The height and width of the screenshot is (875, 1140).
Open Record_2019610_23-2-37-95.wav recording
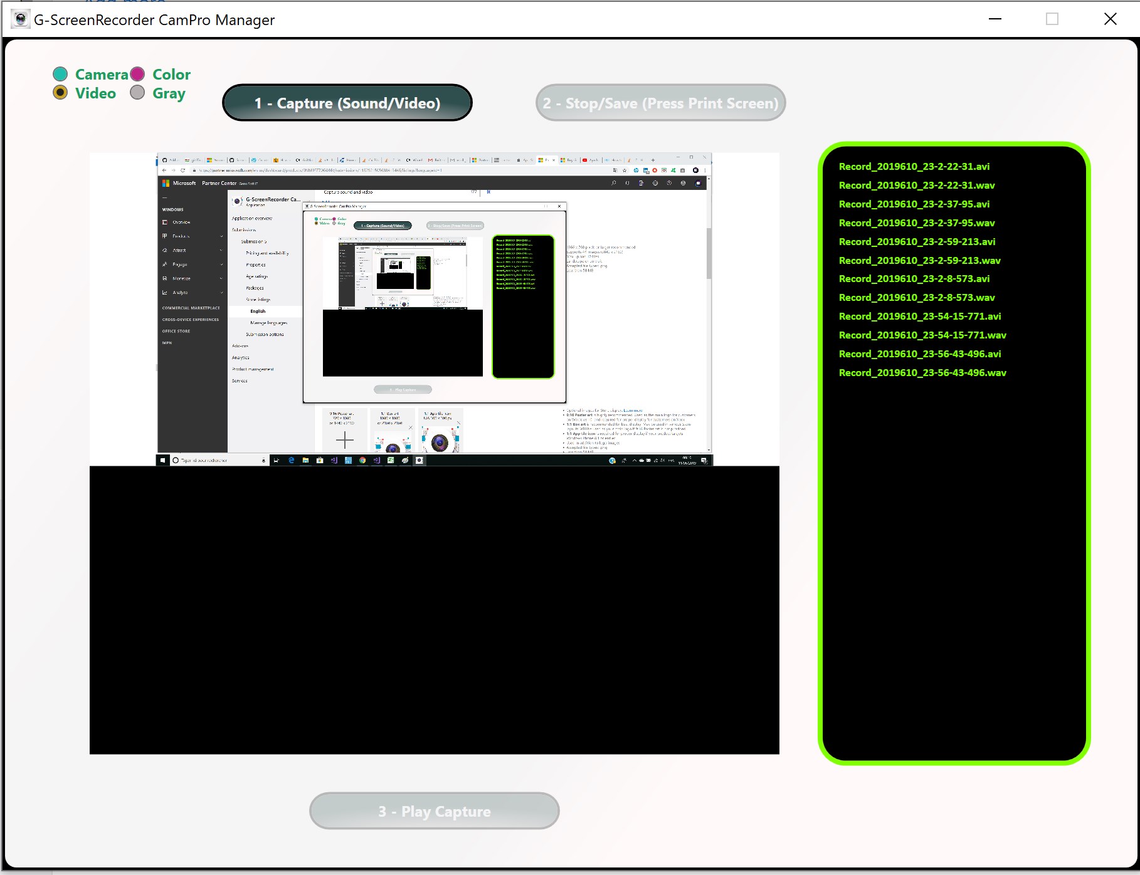coord(916,223)
